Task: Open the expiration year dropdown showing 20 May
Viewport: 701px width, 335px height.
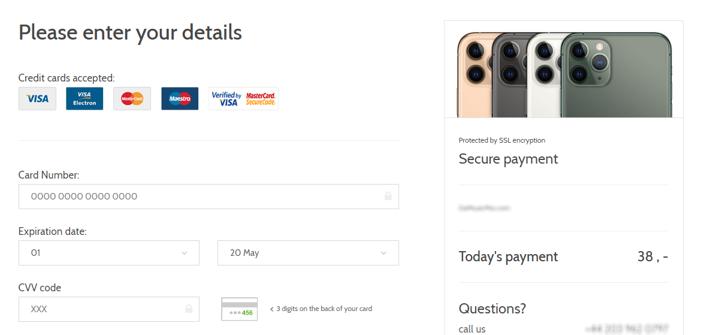Action: point(307,253)
